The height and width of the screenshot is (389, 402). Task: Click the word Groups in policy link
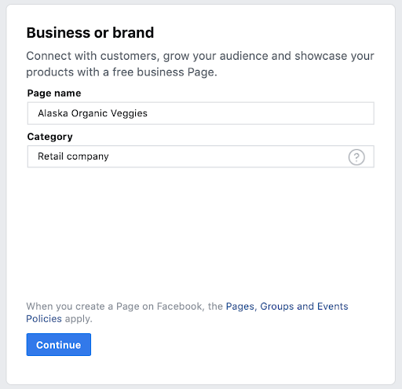(277, 306)
